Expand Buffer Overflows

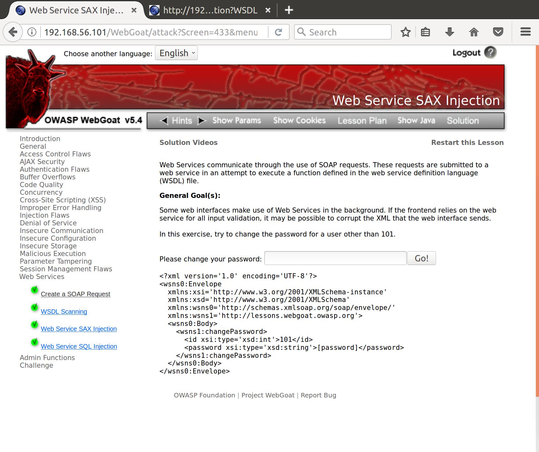pyautogui.click(x=48, y=177)
